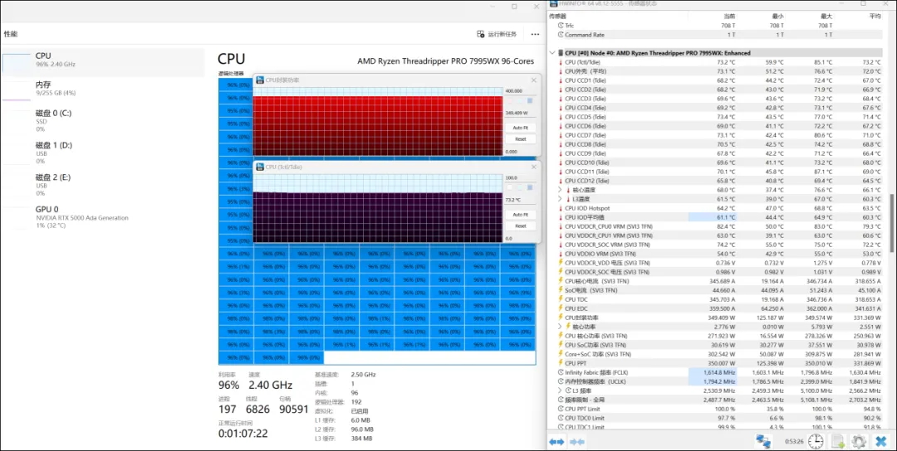Expand the L3 频率 sensor subtree
897x451 pixels.
pos(560,390)
